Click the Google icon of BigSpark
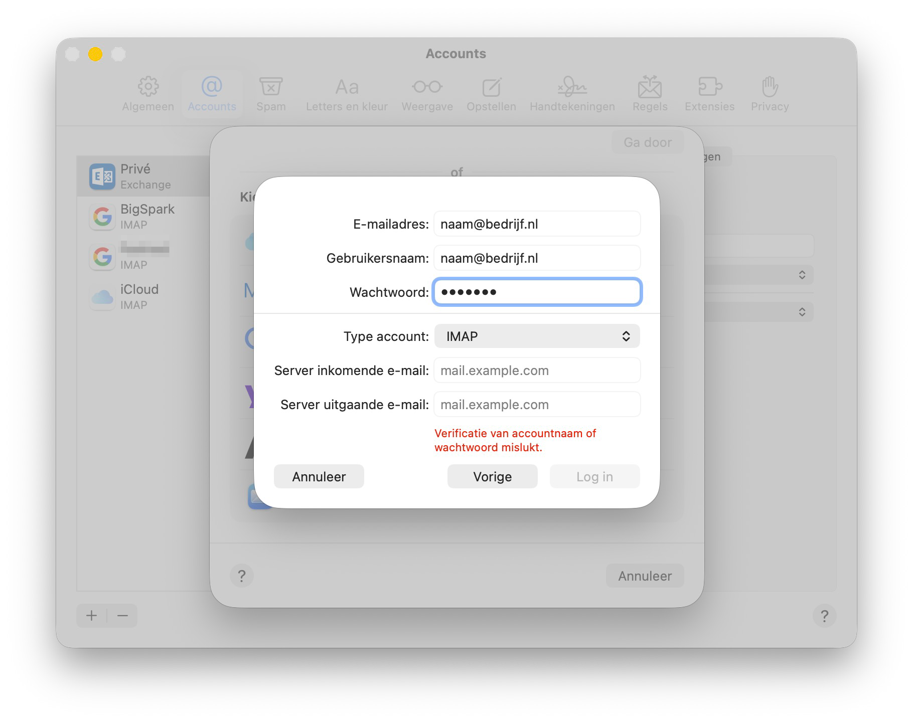The width and height of the screenshot is (913, 722). (102, 217)
